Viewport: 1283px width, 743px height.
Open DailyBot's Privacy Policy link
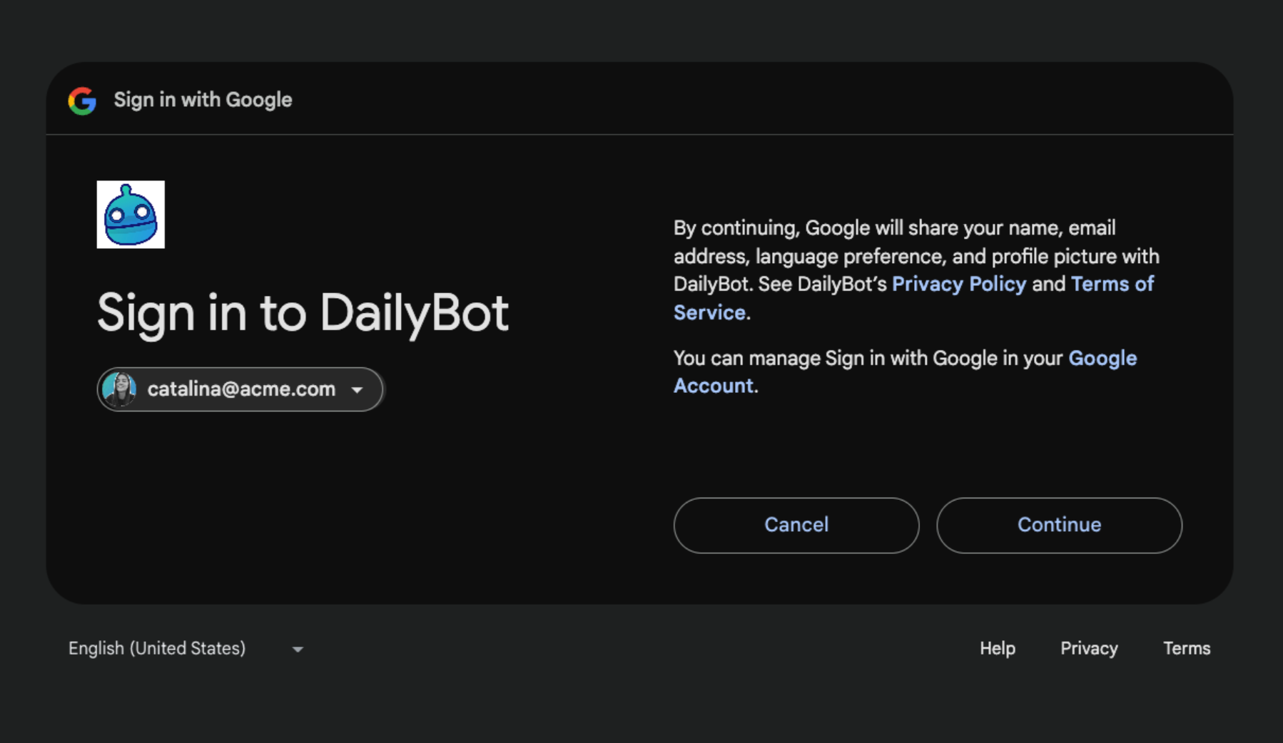click(x=958, y=285)
